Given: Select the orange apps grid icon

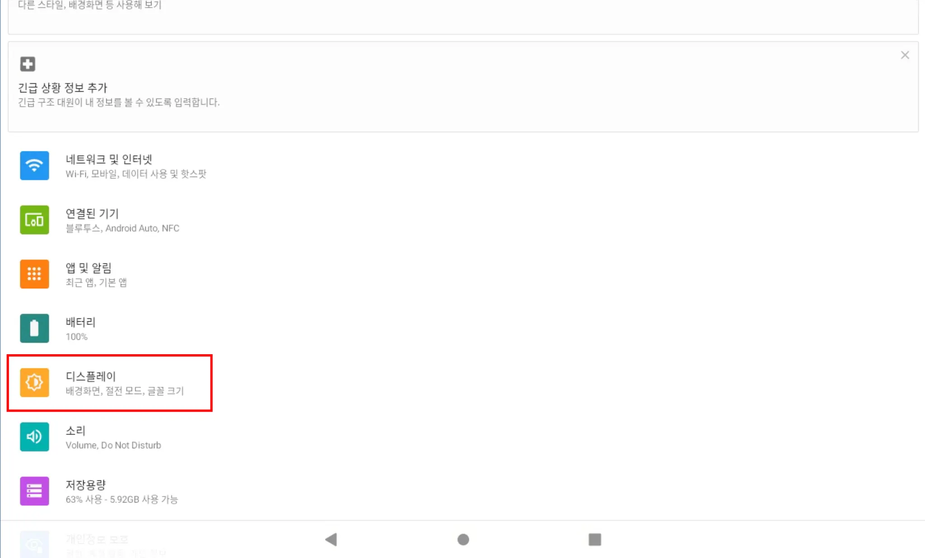Looking at the screenshot, I should tap(34, 274).
